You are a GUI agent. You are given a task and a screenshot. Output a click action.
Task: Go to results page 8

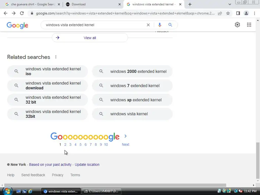click(x=96, y=144)
